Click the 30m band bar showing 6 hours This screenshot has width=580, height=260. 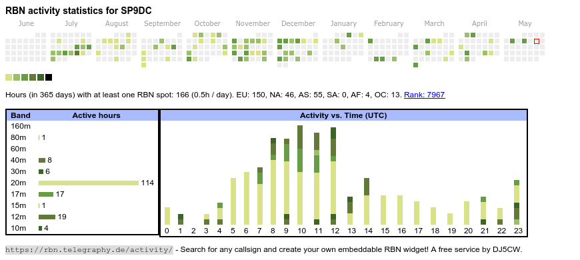point(41,171)
